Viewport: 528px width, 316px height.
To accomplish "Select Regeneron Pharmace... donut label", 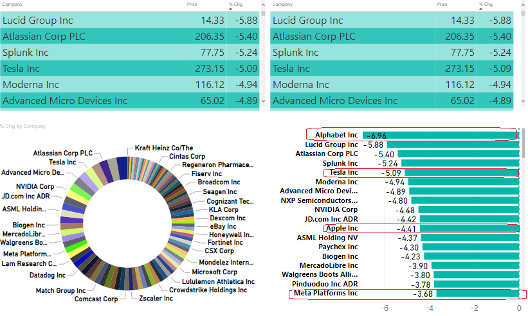I will click(x=217, y=164).
